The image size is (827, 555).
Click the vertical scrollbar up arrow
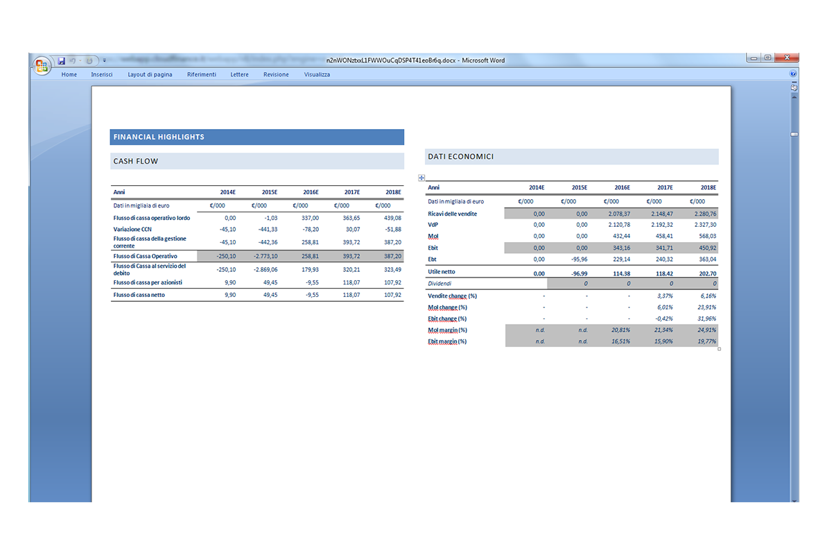794,96
